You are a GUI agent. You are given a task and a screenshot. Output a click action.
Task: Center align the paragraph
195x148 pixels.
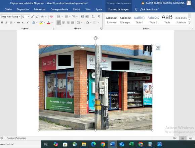pyautogui.click(x=64, y=23)
